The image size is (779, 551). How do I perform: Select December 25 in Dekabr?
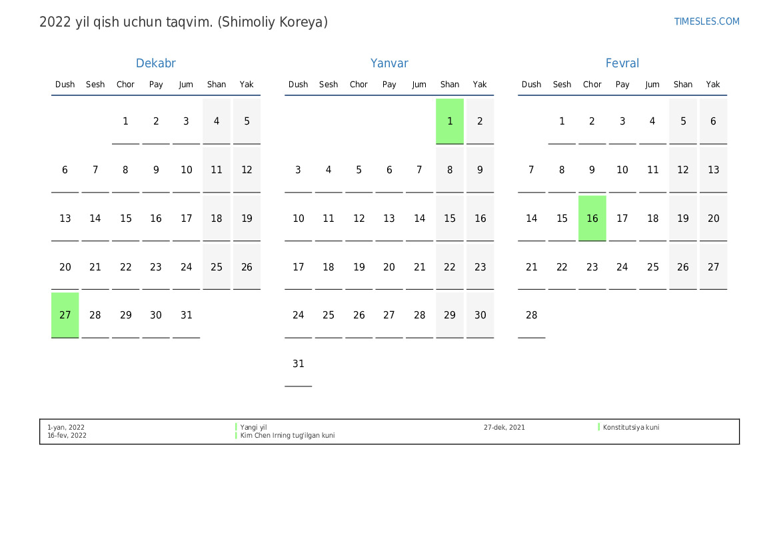click(217, 267)
